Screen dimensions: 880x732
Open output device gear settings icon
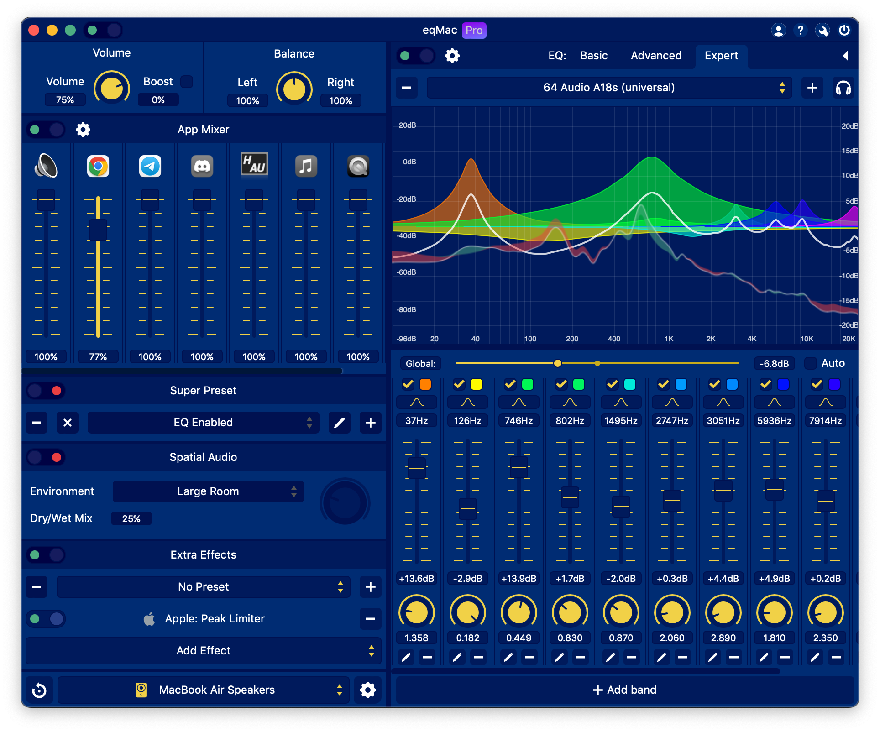tap(368, 690)
